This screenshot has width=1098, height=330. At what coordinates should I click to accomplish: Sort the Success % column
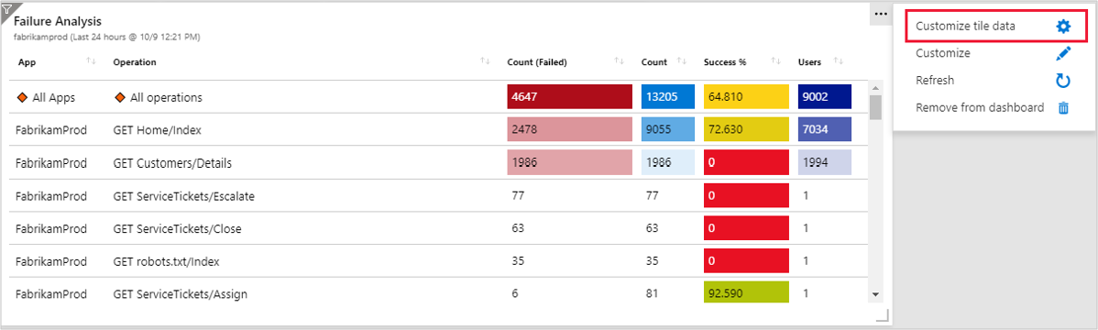[775, 61]
